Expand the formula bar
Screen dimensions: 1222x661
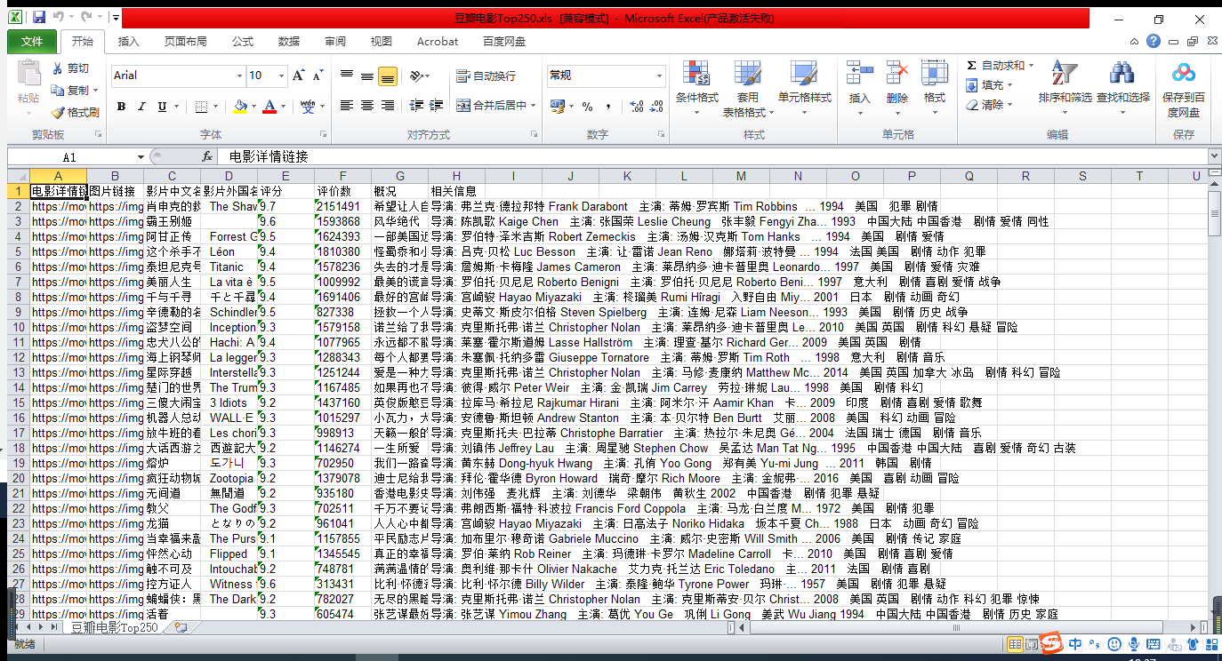click(x=1214, y=156)
